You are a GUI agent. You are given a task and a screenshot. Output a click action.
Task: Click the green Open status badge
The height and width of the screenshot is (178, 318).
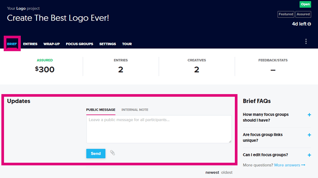tap(305, 4)
